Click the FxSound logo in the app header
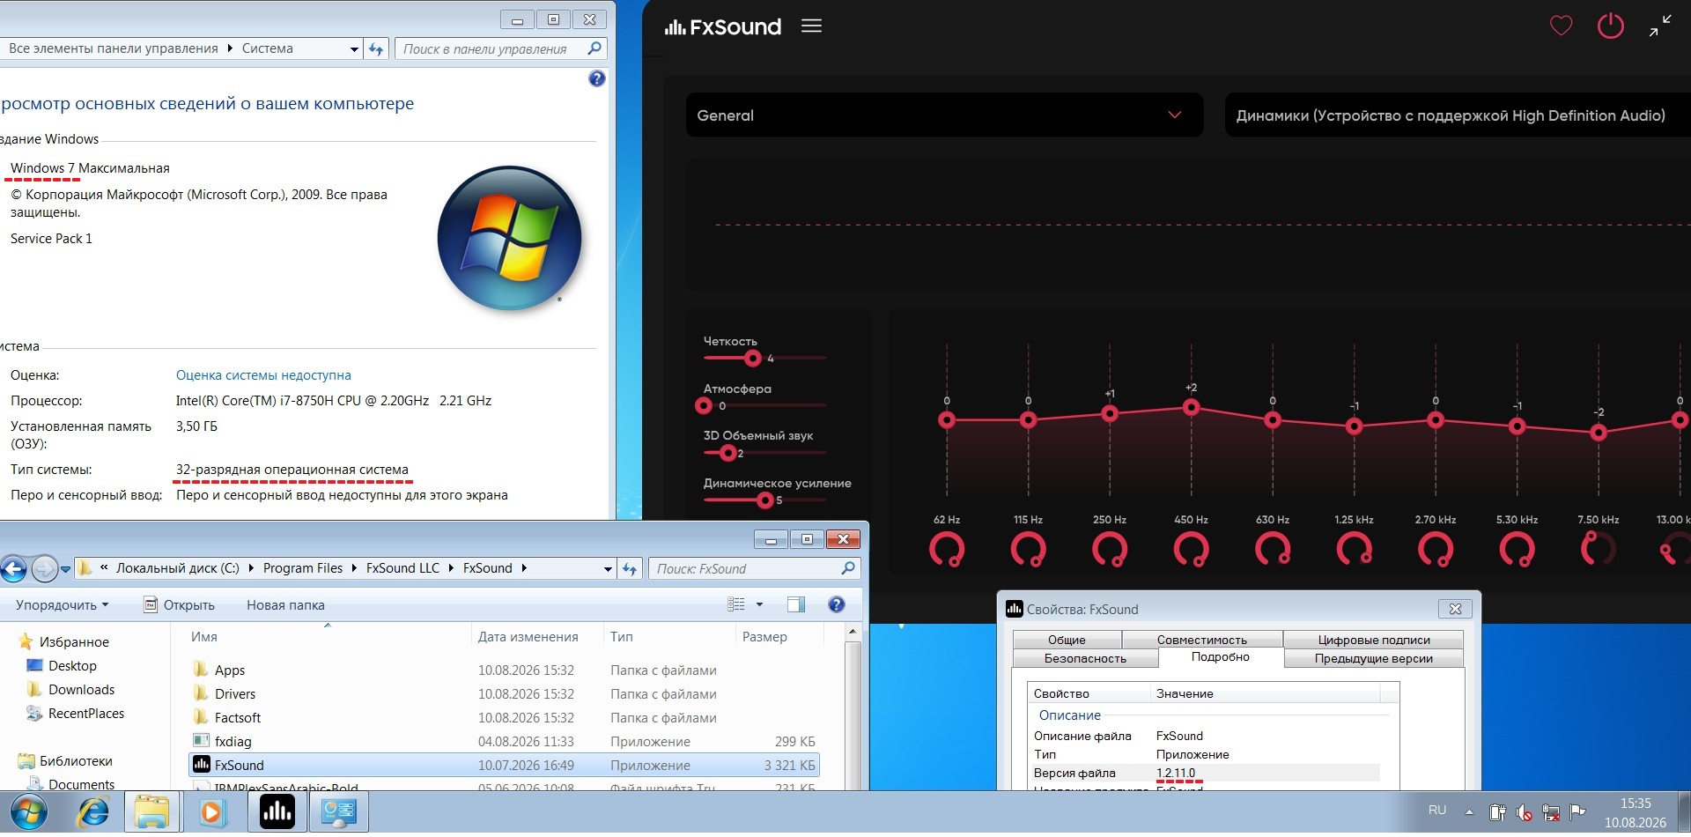 click(x=723, y=27)
